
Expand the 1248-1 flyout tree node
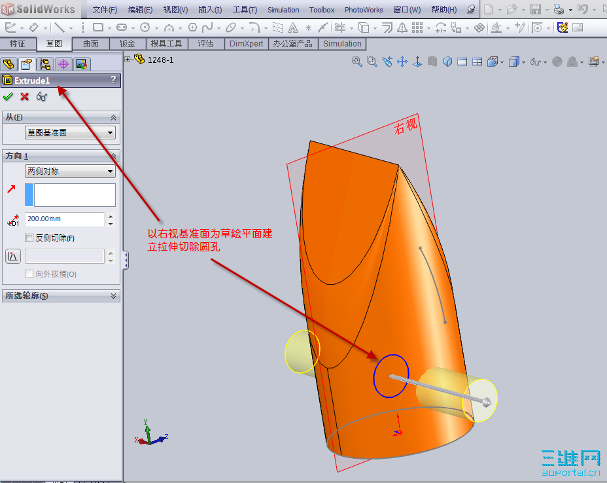click(128, 59)
